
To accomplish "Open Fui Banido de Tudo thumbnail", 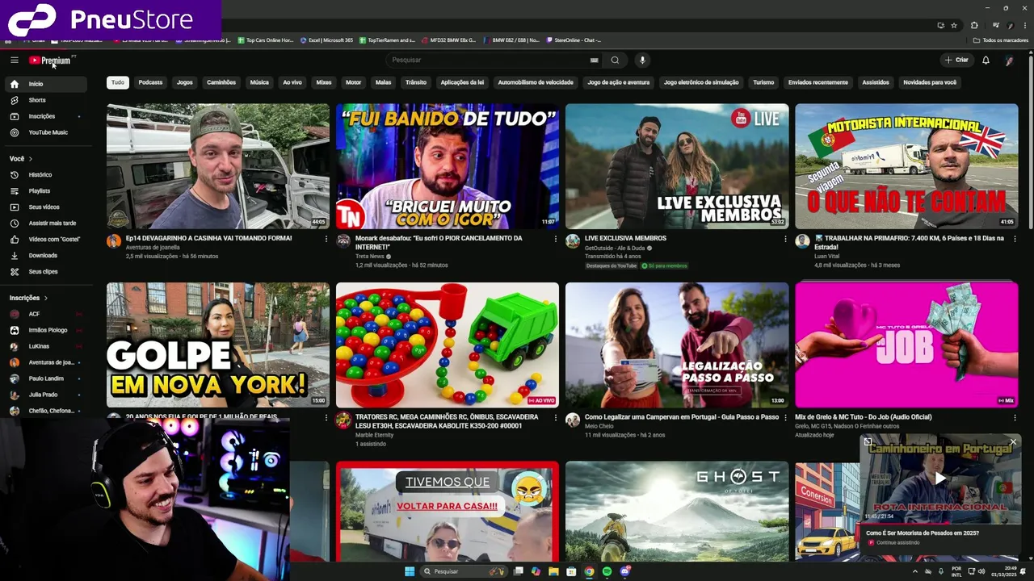I will pyautogui.click(x=448, y=166).
